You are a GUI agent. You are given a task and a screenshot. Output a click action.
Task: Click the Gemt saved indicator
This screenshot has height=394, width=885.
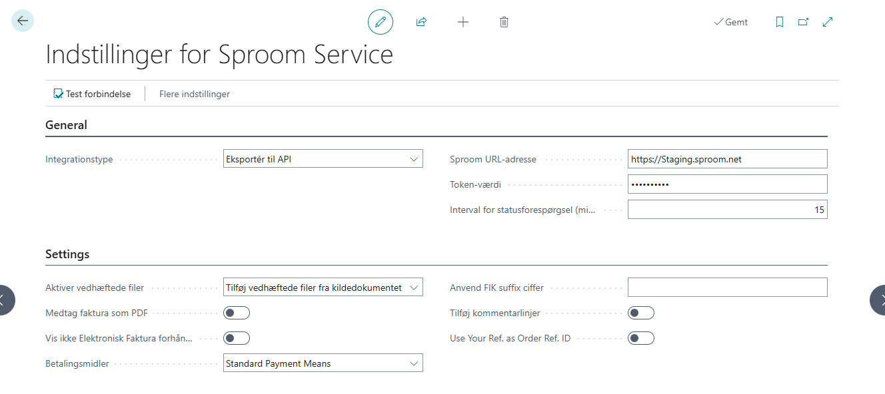tap(730, 22)
